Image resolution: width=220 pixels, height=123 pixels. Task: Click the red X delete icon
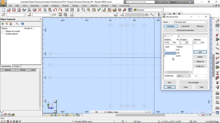tap(40, 10)
